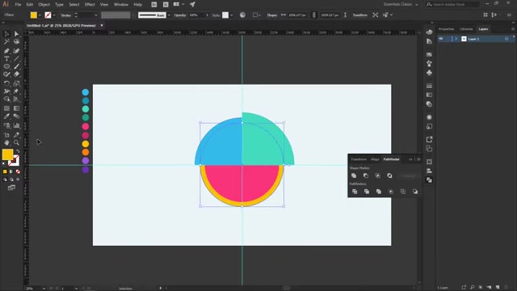Click the Opacity label in control bar
Image resolution: width=517 pixels, height=291 pixels.
[180, 15]
